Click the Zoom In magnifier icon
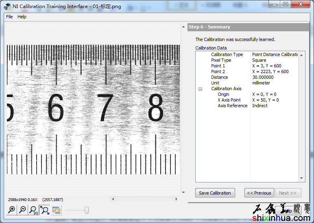Image resolution: width=314 pixels, height=223 pixels. pyautogui.click(x=12, y=210)
